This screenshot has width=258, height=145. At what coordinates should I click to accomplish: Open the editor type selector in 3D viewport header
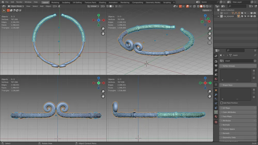(4, 6)
